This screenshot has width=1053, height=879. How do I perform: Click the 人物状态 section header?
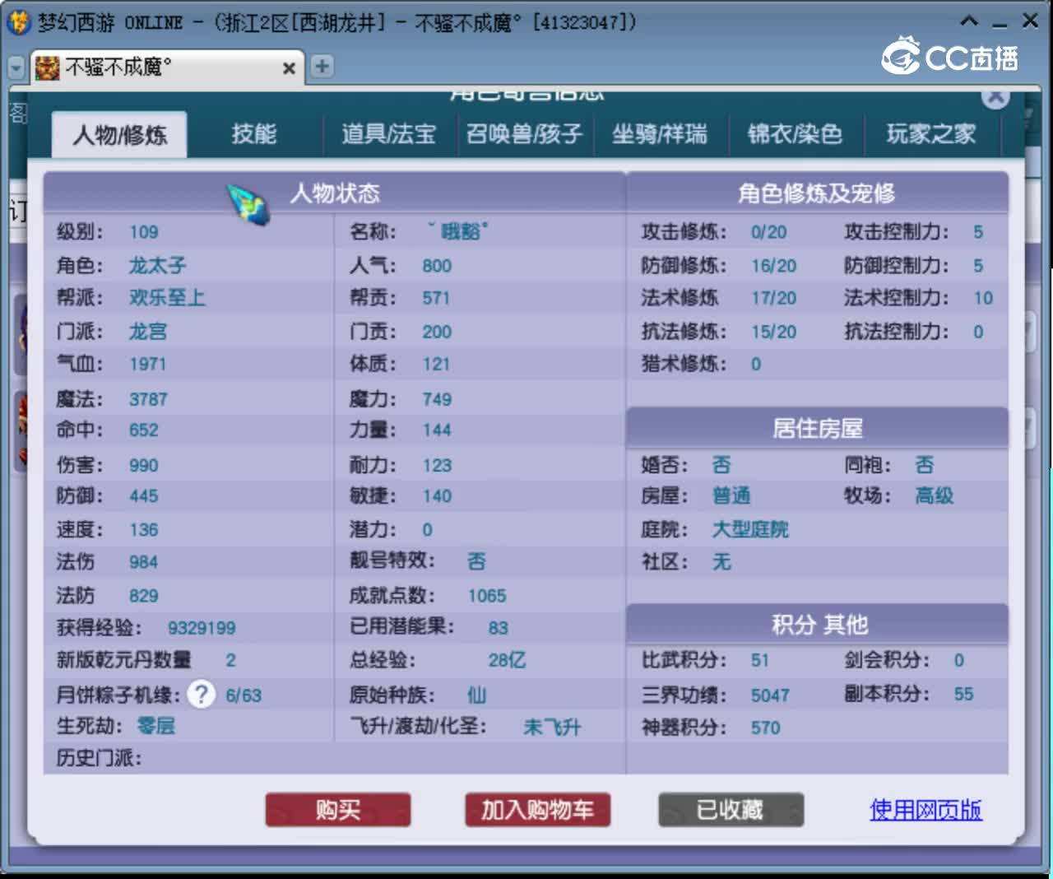click(335, 193)
